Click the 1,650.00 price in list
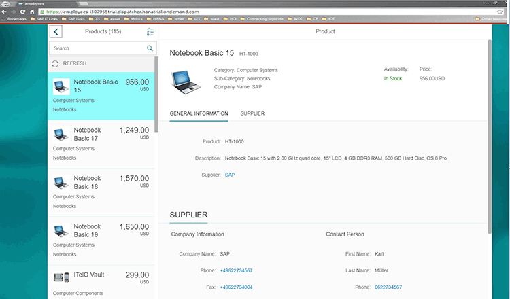510x299 pixels. click(x=134, y=226)
